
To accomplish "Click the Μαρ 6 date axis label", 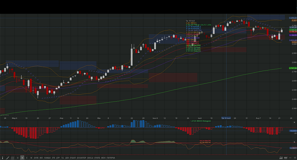I will [x=14, y=118].
